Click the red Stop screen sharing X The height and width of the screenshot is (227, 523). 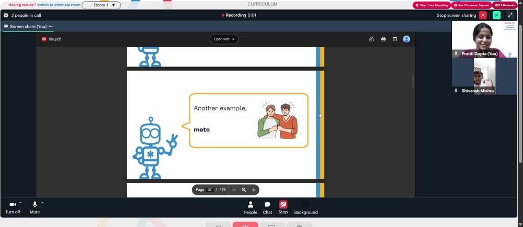tap(483, 15)
